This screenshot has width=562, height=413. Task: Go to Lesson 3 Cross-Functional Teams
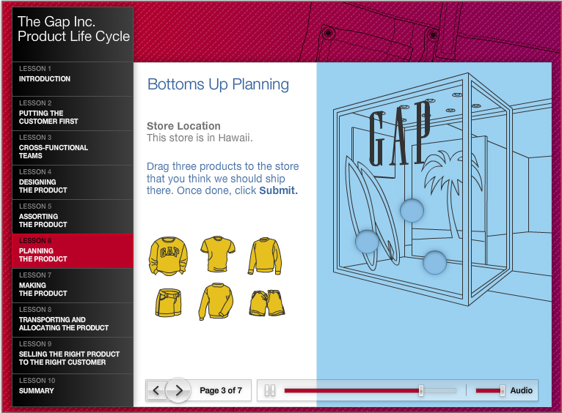click(x=73, y=148)
